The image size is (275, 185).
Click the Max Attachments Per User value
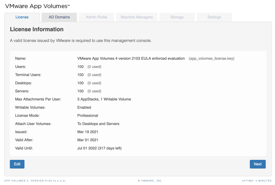[x=104, y=99]
